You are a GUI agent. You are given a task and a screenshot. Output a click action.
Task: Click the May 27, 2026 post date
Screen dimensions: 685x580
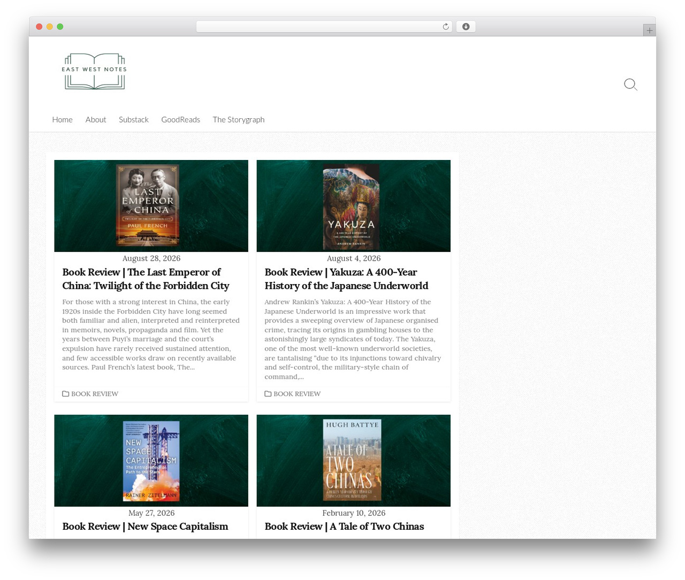point(151,513)
